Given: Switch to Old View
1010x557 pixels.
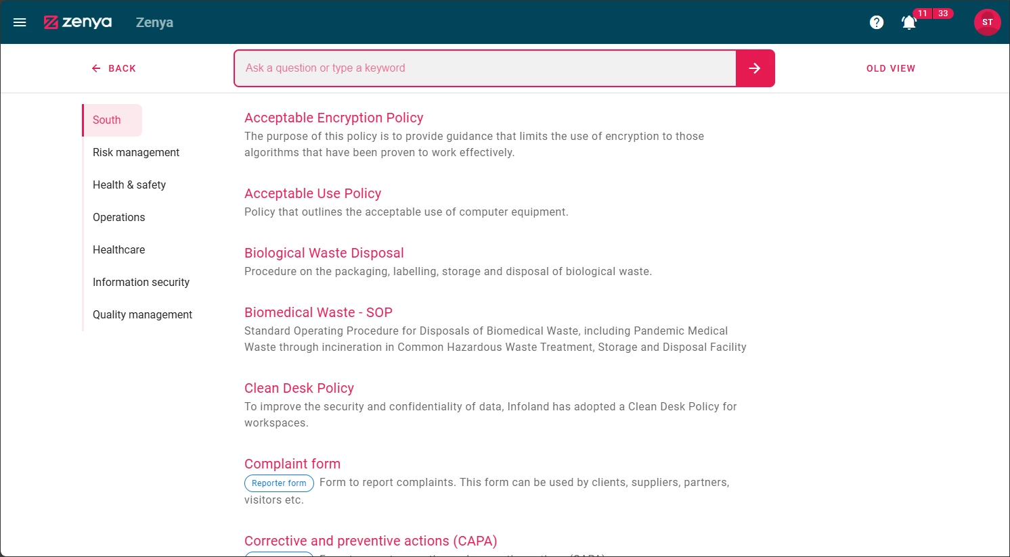Looking at the screenshot, I should click(890, 68).
